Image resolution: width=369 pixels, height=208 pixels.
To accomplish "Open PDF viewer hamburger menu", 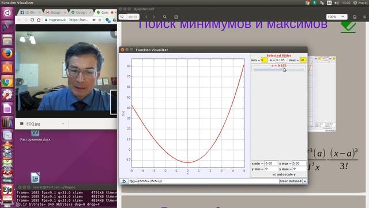I will 364,17.
